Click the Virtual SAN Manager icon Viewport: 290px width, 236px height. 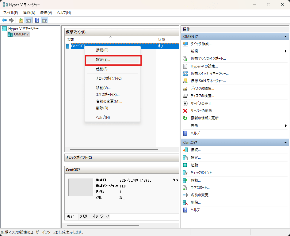[x=185, y=81]
